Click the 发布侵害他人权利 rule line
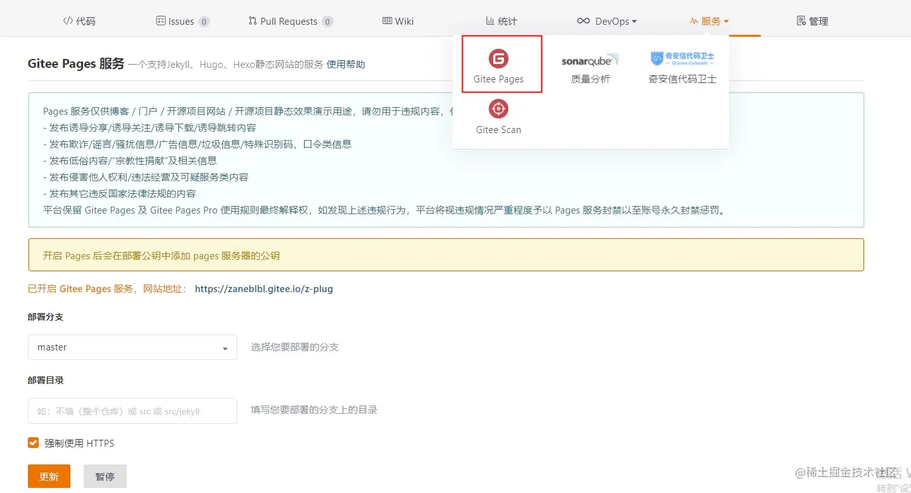The width and height of the screenshot is (911, 493). [x=146, y=177]
